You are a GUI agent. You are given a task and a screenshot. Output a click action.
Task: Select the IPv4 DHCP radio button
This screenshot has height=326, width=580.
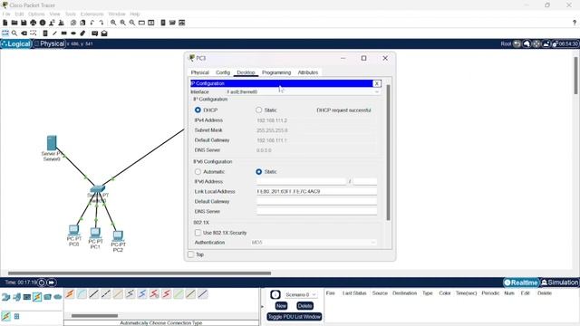tap(198, 110)
